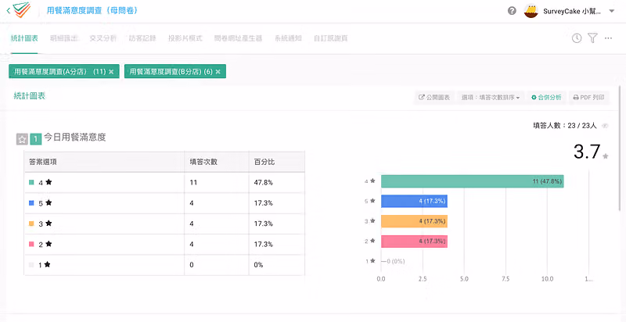Image resolution: width=626 pixels, height=322 pixels.
Task: Click the 填答人數：23 / 23人 text
Action: (x=565, y=126)
